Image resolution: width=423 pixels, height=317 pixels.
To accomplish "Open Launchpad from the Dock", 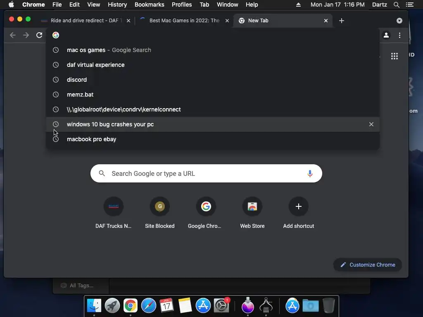I will 112,305.
